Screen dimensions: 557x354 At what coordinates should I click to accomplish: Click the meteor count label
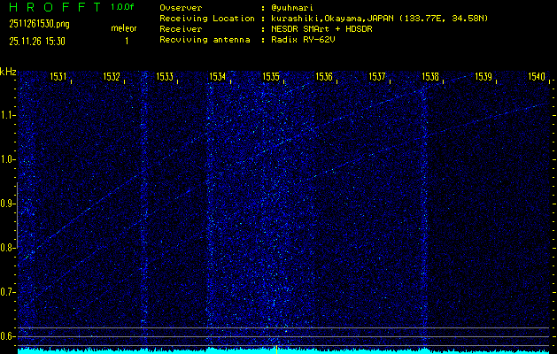tap(124, 28)
